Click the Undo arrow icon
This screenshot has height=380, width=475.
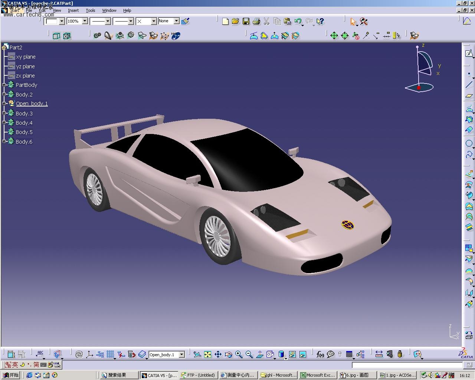pyautogui.click(x=298, y=22)
